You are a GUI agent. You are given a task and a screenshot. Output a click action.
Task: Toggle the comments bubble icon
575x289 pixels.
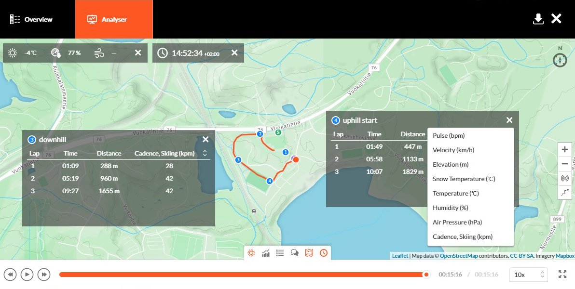pos(294,253)
